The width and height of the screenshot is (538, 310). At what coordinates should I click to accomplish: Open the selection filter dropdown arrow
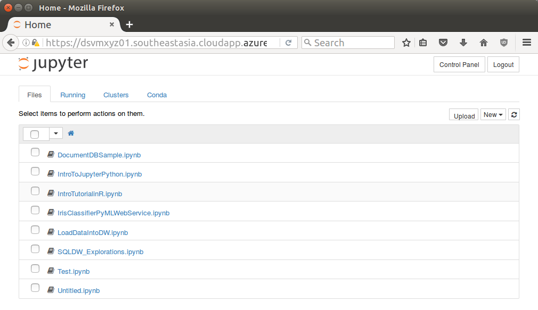(x=56, y=133)
